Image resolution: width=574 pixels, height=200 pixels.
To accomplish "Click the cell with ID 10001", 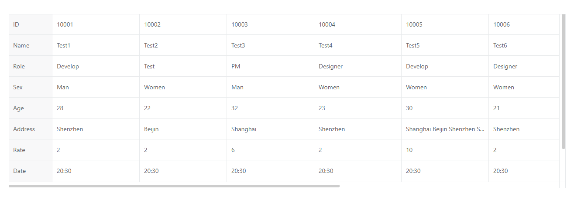I will [96, 24].
